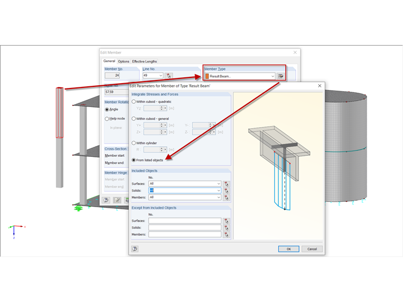403x302 pixels.
Task: Expand included Solids dropdown
Action: click(x=218, y=191)
